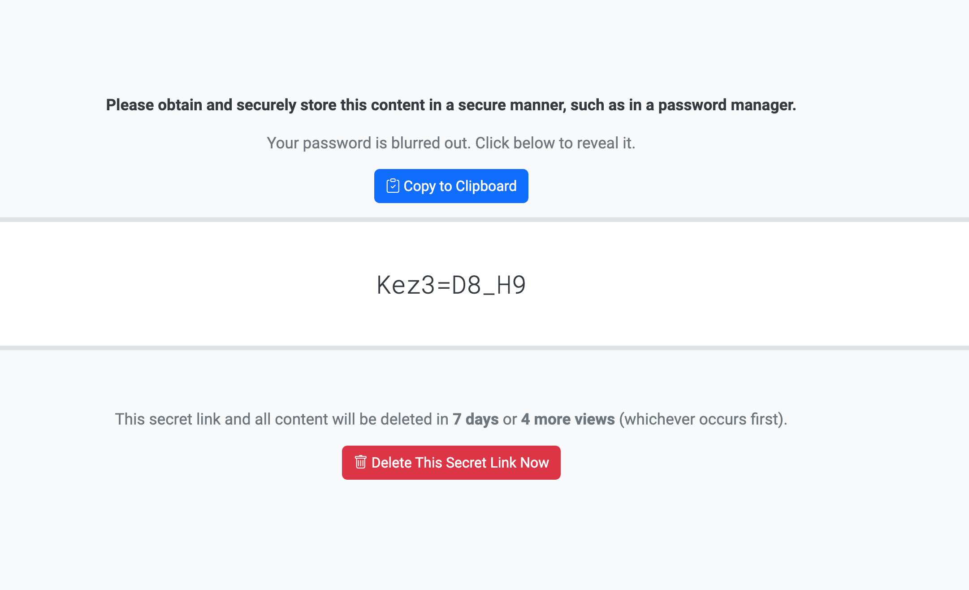Screen dimensions: 969x590
Task: Click the 'whichever occurs first' text
Action: coord(701,419)
